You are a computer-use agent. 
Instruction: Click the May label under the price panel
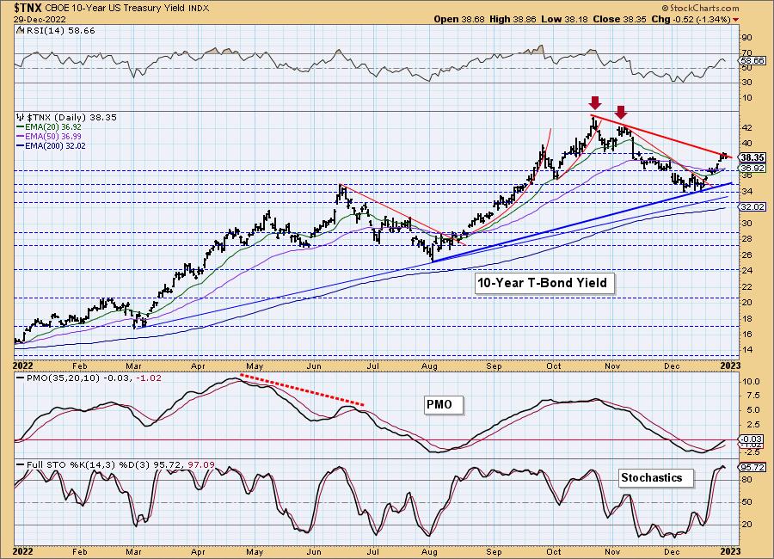click(x=255, y=365)
